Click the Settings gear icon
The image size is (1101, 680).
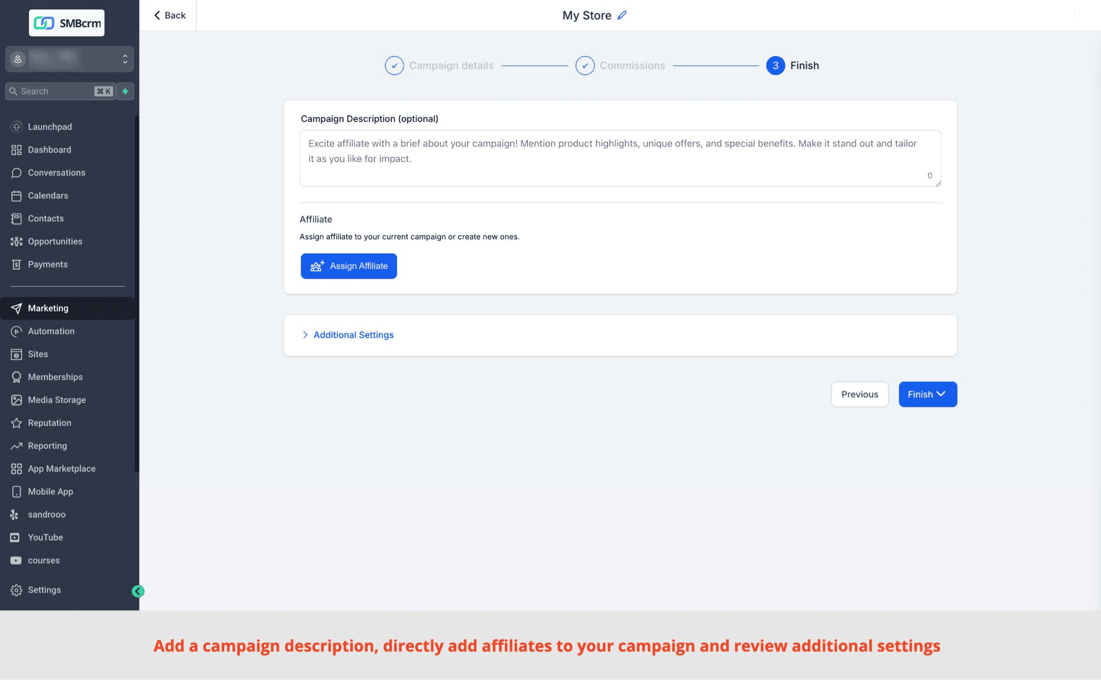16,590
